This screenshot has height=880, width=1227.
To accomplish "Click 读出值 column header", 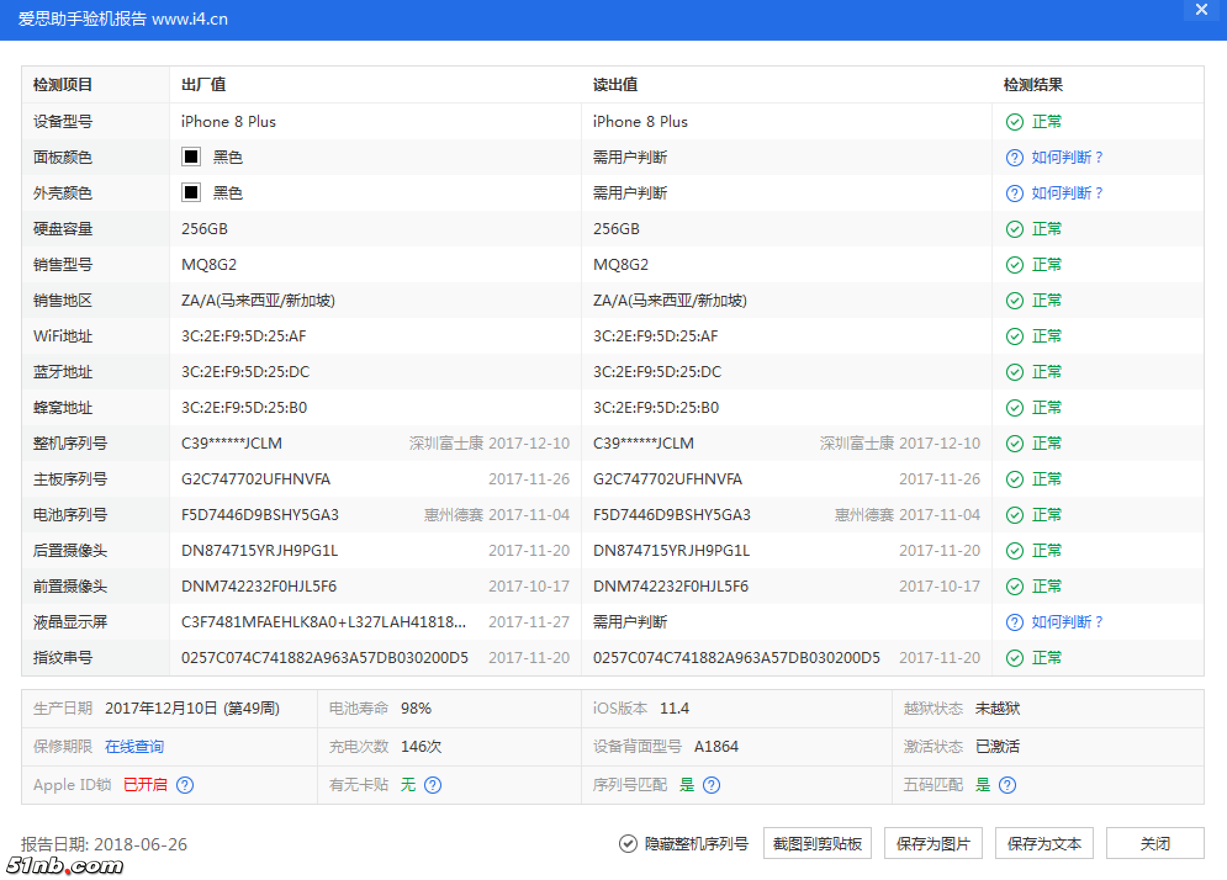I will (615, 84).
